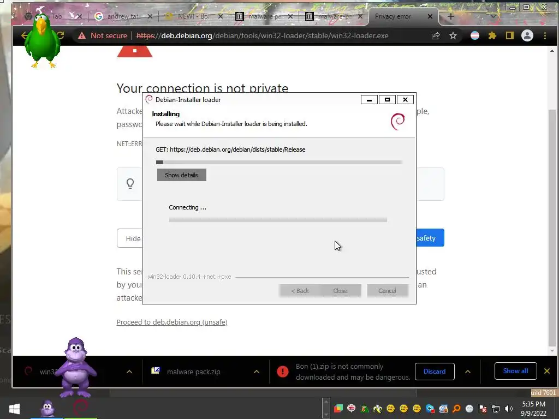This screenshot has width=559, height=419.
Task: Open the Chrome profile avatar
Action: (x=527, y=35)
